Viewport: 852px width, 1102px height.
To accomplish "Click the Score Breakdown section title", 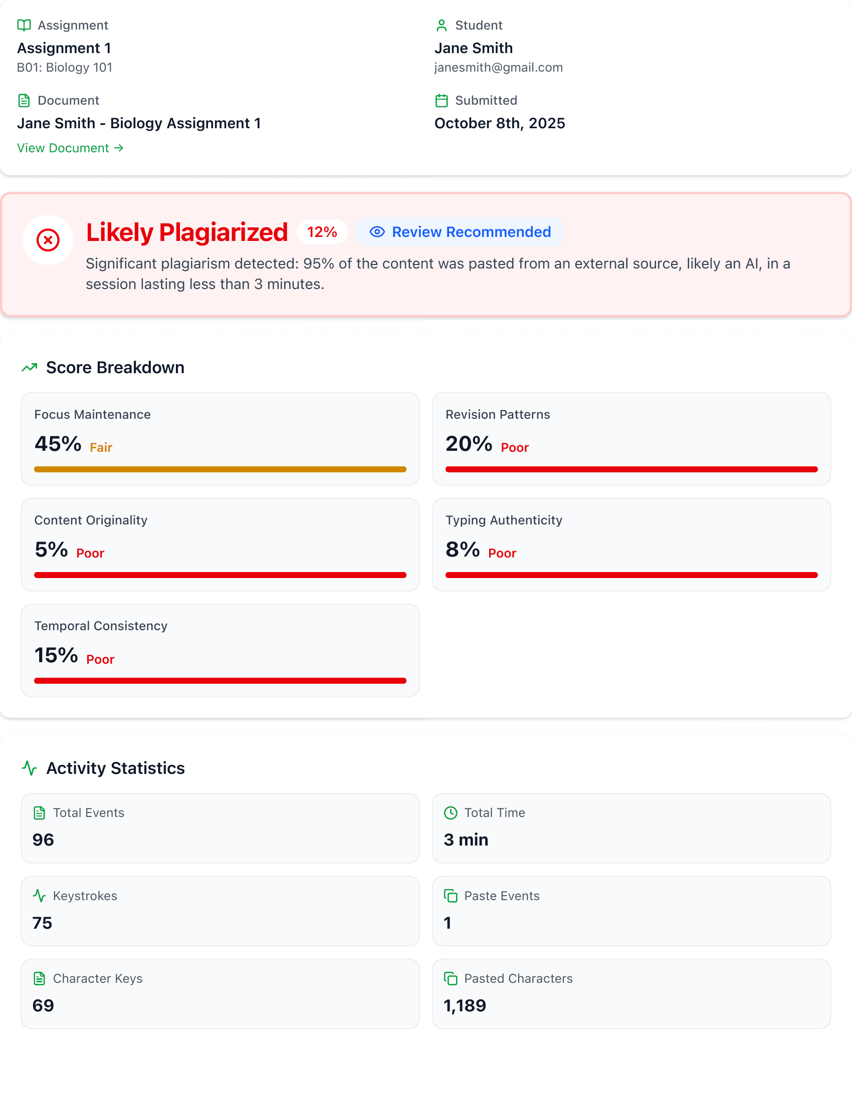I will (x=115, y=367).
